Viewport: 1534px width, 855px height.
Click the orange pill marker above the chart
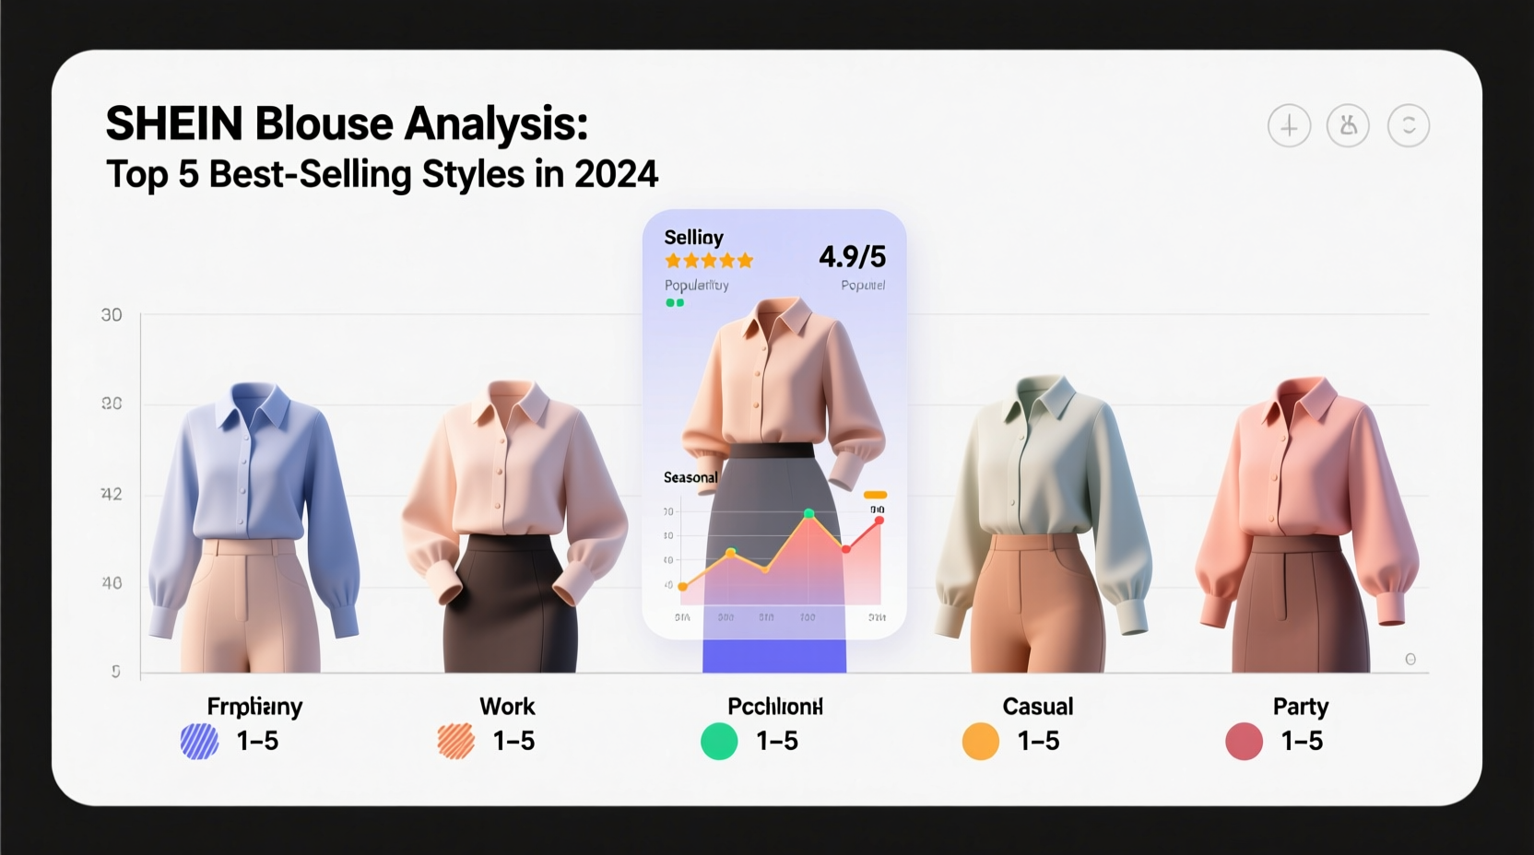coord(875,496)
